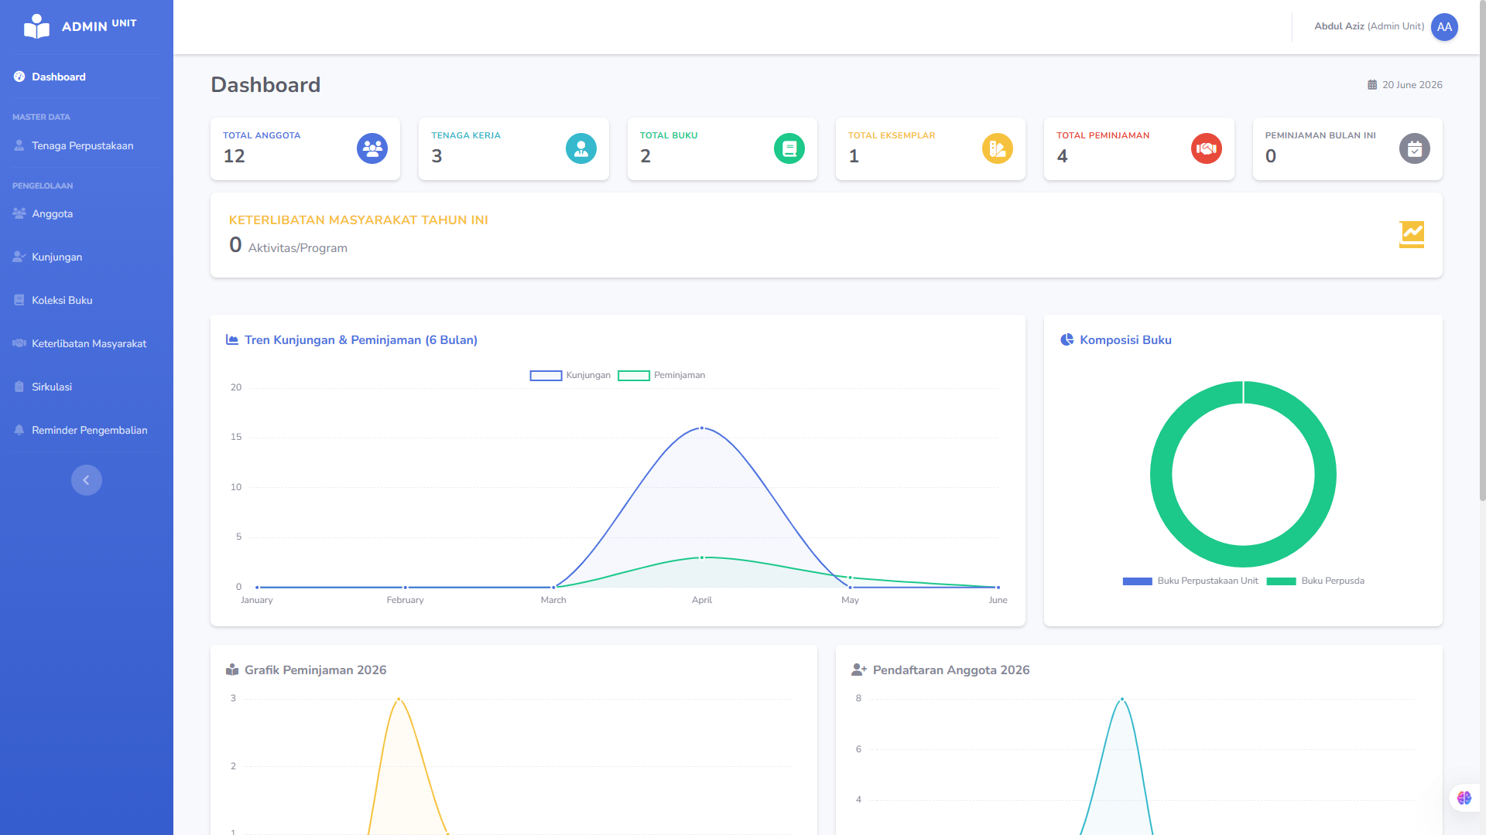Open the AA user avatar menu
The width and height of the screenshot is (1486, 835).
coord(1444,27)
